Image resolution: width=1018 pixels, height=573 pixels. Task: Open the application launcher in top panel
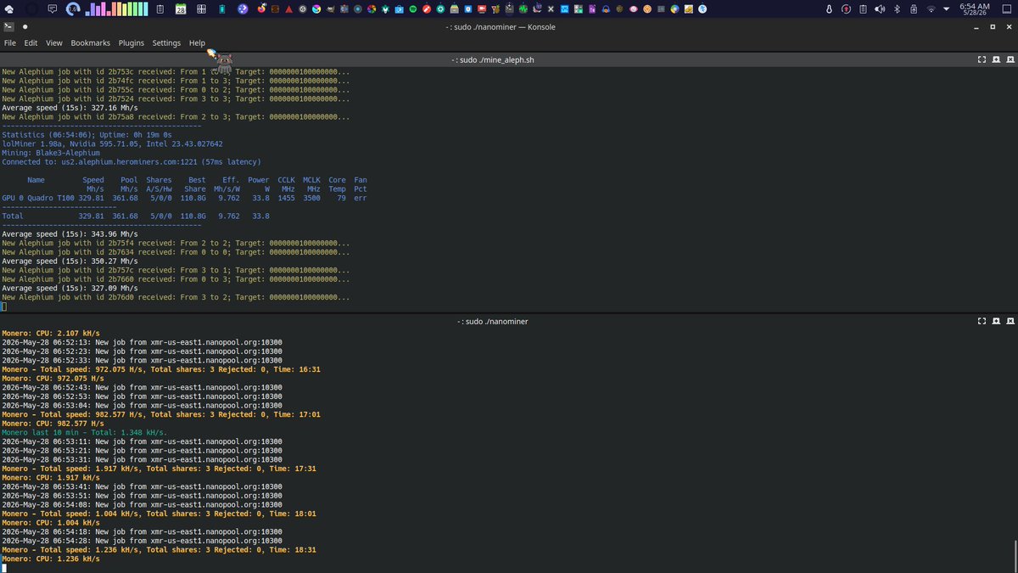[8, 8]
